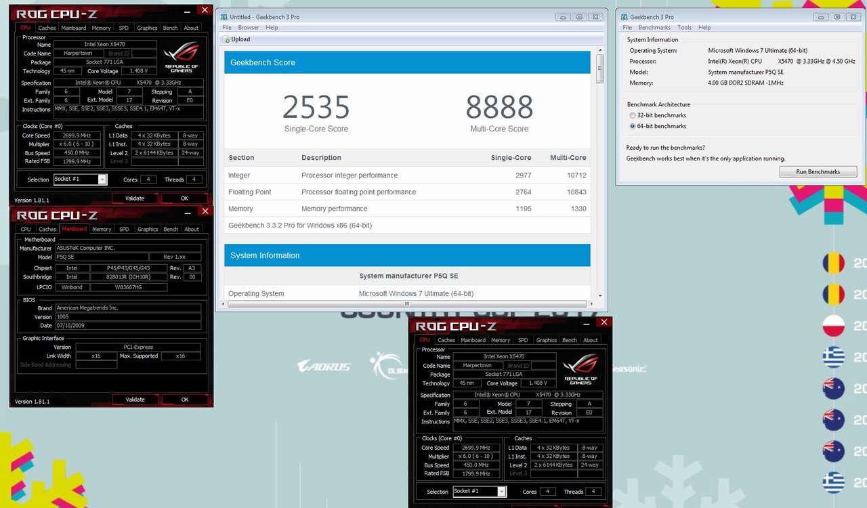This screenshot has height=508, width=867.
Task: Click the System Information blue header in results
Action: click(407, 255)
